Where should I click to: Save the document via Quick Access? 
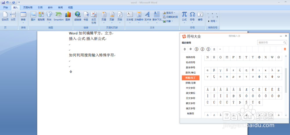coord(3,2)
